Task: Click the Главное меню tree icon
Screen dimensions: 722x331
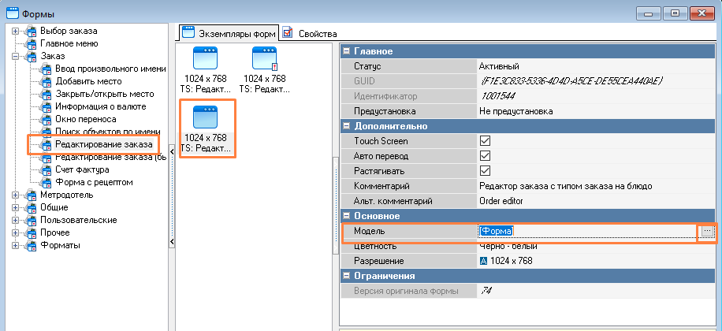Action: 31,43
